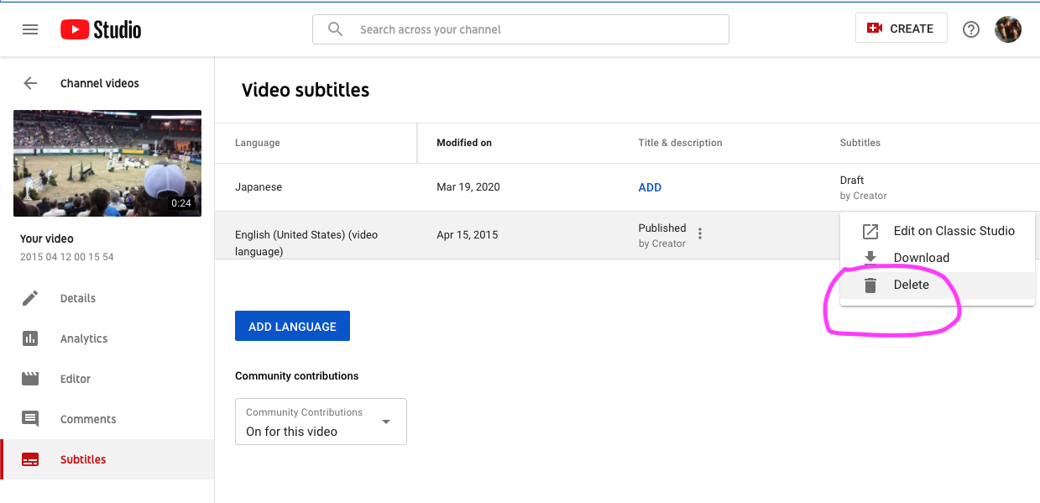Click the CREATE button
The height and width of the screenshot is (503, 1040).
[901, 29]
